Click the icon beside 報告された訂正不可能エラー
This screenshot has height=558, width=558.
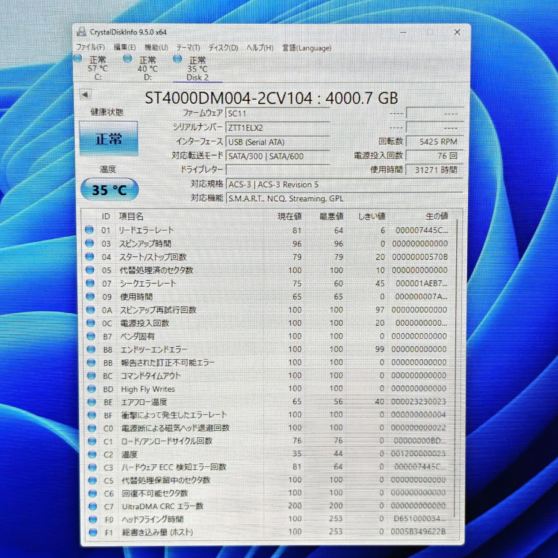[91, 362]
